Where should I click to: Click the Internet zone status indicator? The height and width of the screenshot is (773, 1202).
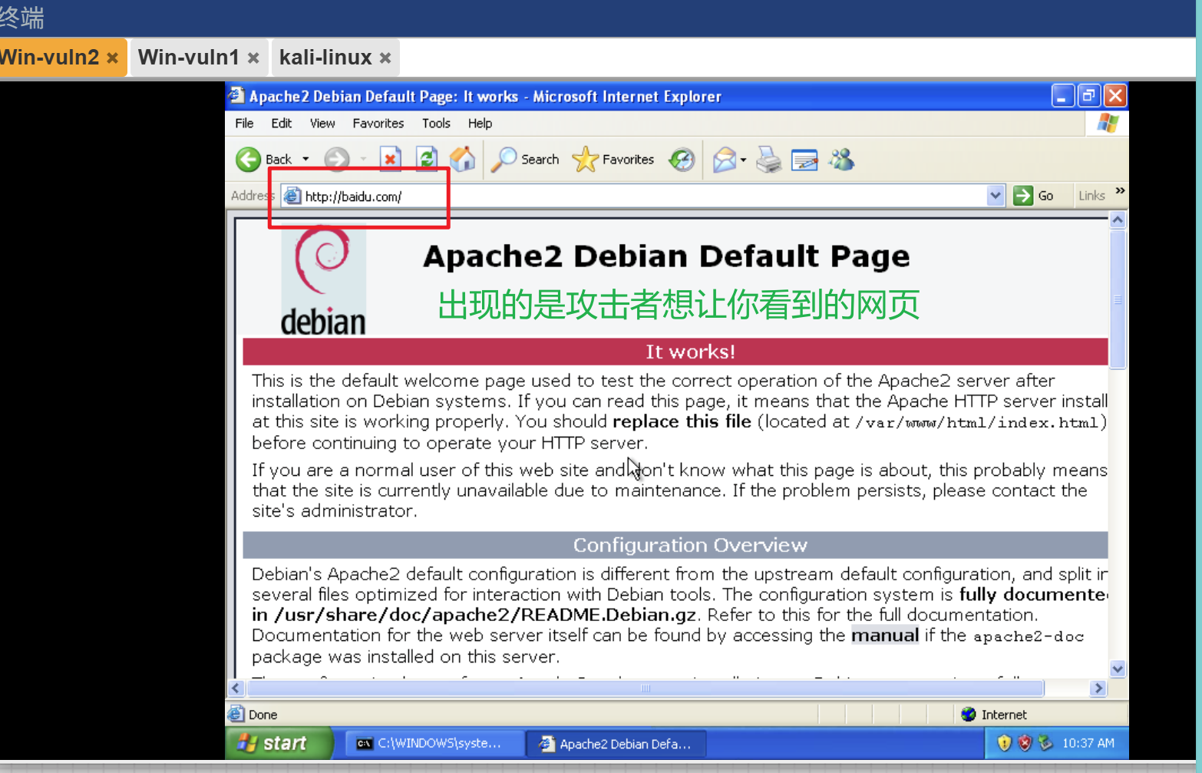[993, 714]
